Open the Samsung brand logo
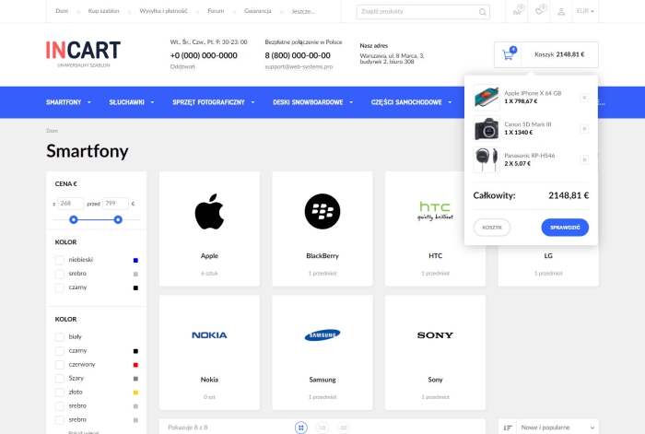 (322, 335)
